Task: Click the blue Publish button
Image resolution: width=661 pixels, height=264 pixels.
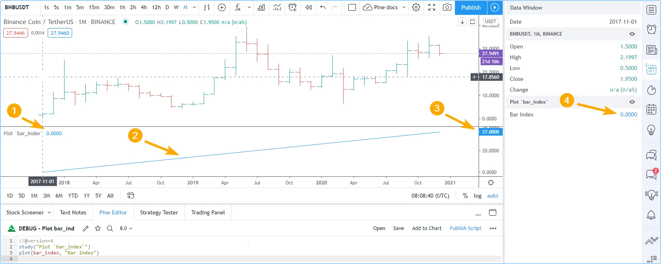Action: [471, 7]
